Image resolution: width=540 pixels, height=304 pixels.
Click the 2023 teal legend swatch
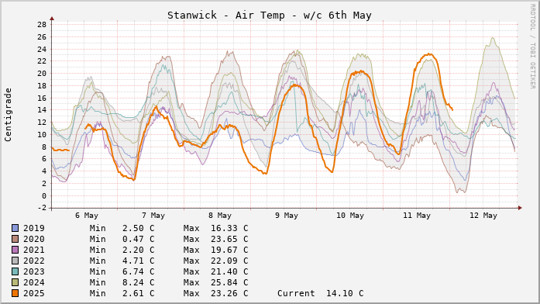coord(15,271)
